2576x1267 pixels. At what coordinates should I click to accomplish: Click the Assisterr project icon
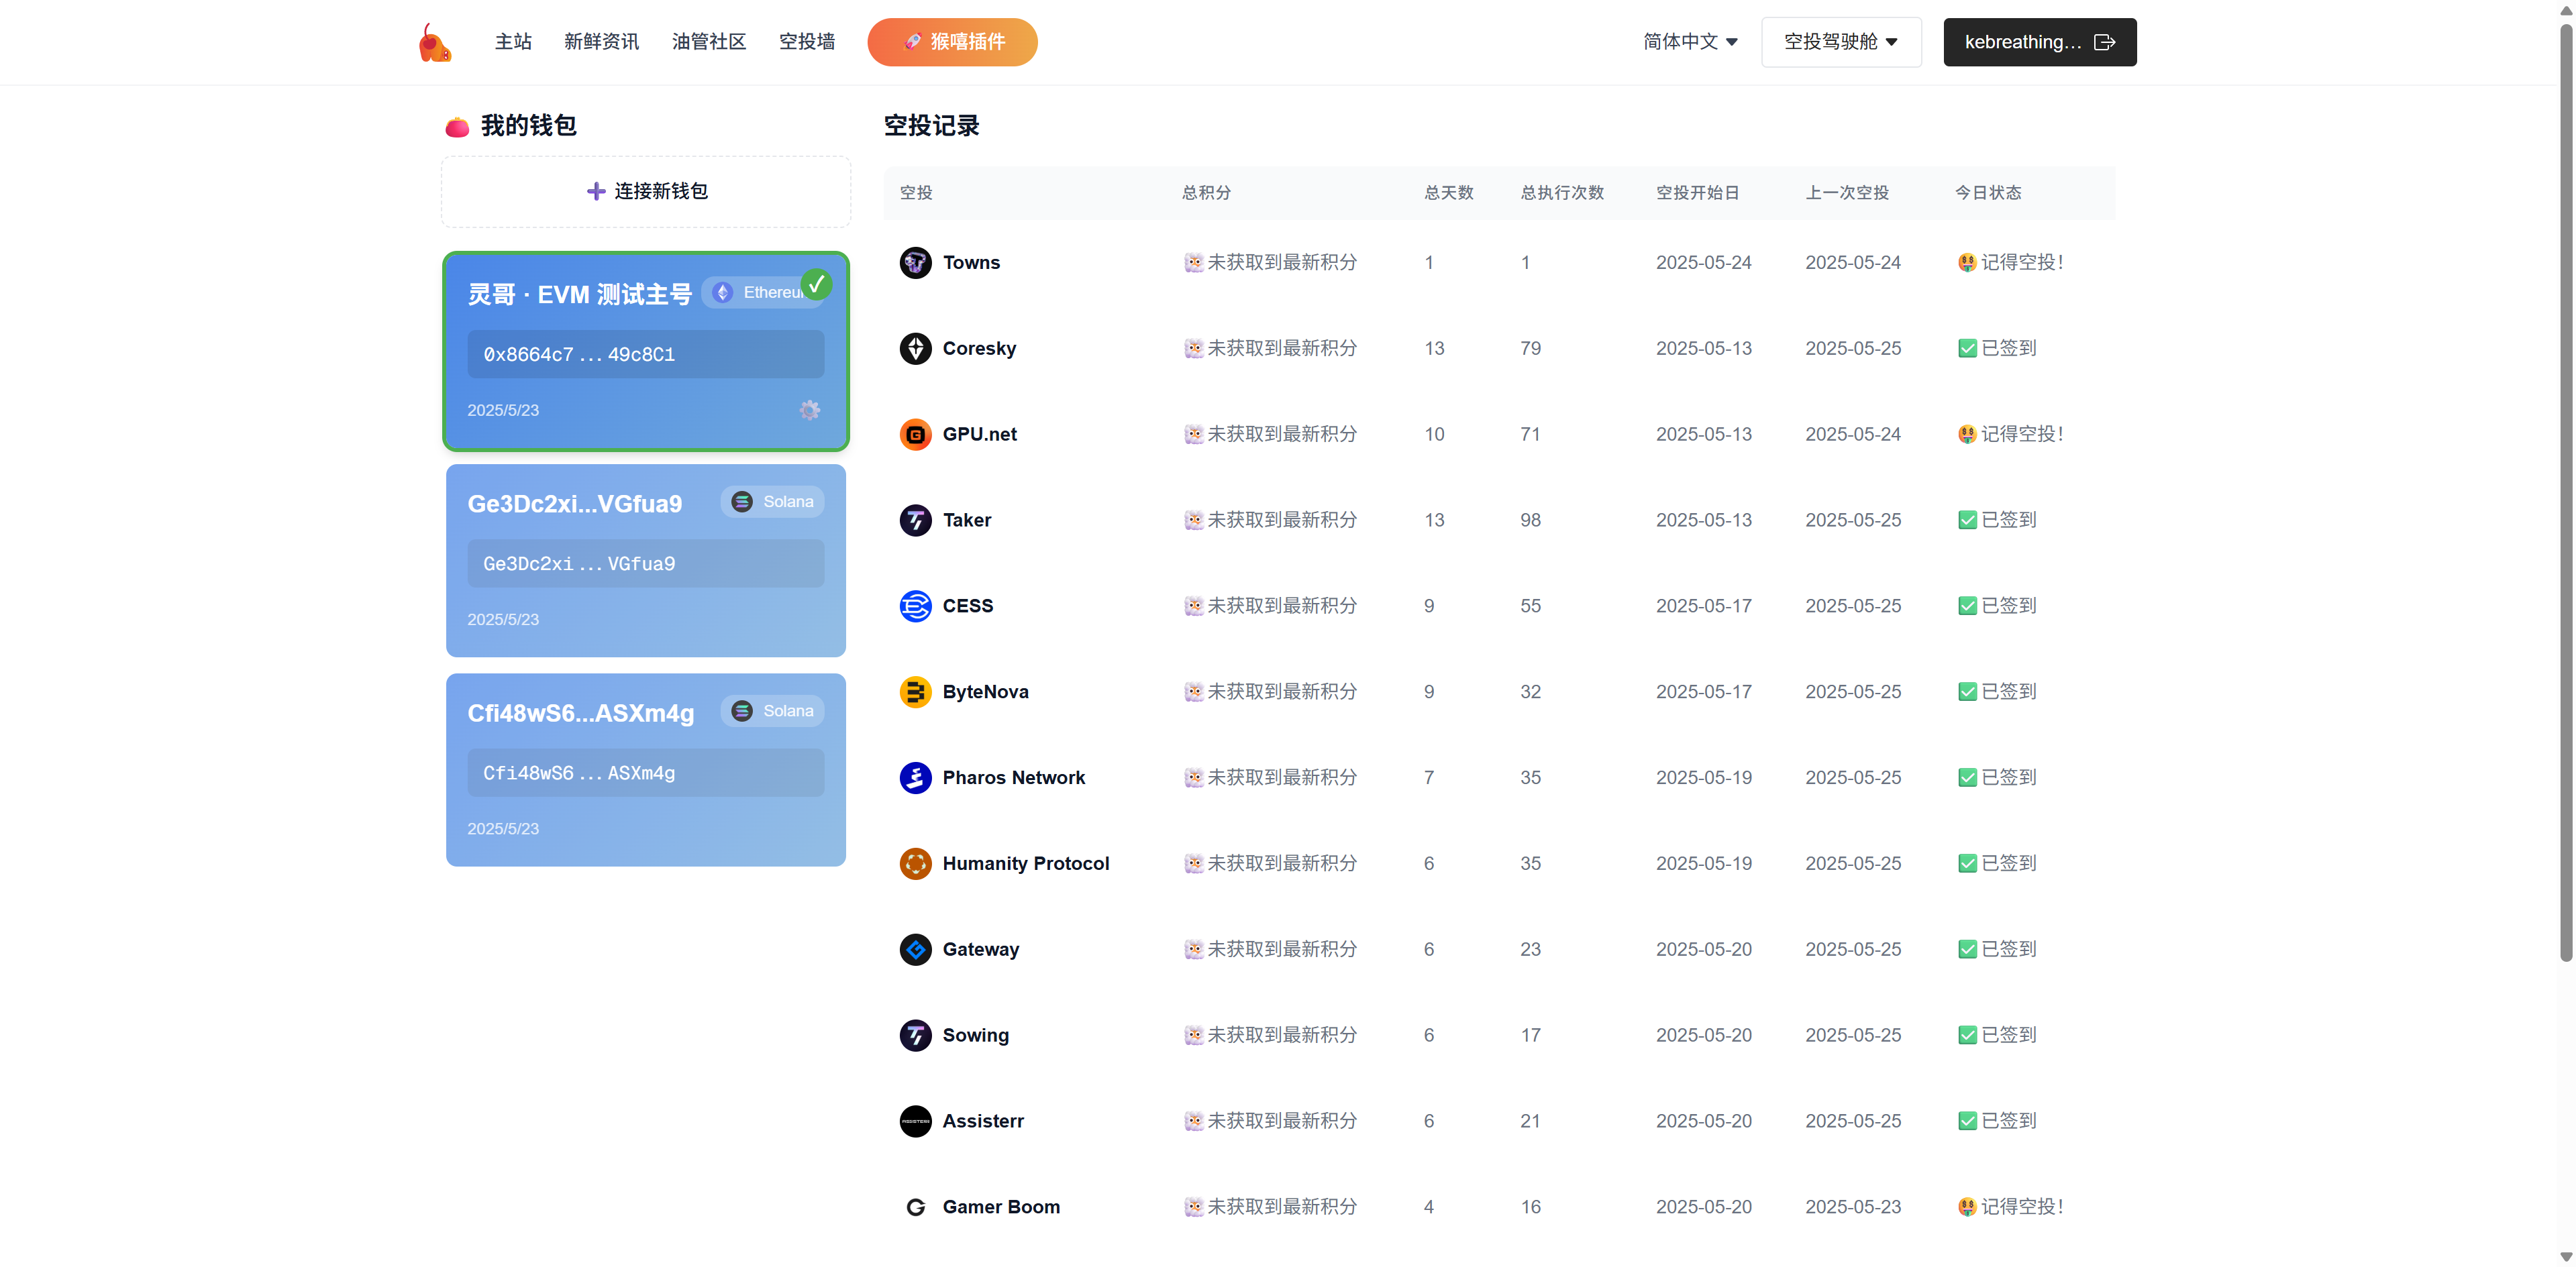[x=915, y=1122]
